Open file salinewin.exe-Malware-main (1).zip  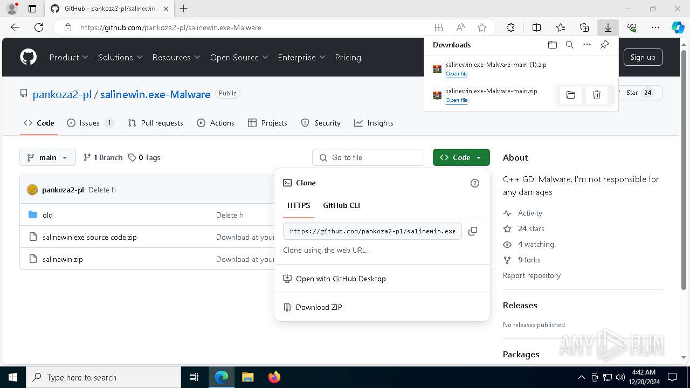tap(456, 74)
